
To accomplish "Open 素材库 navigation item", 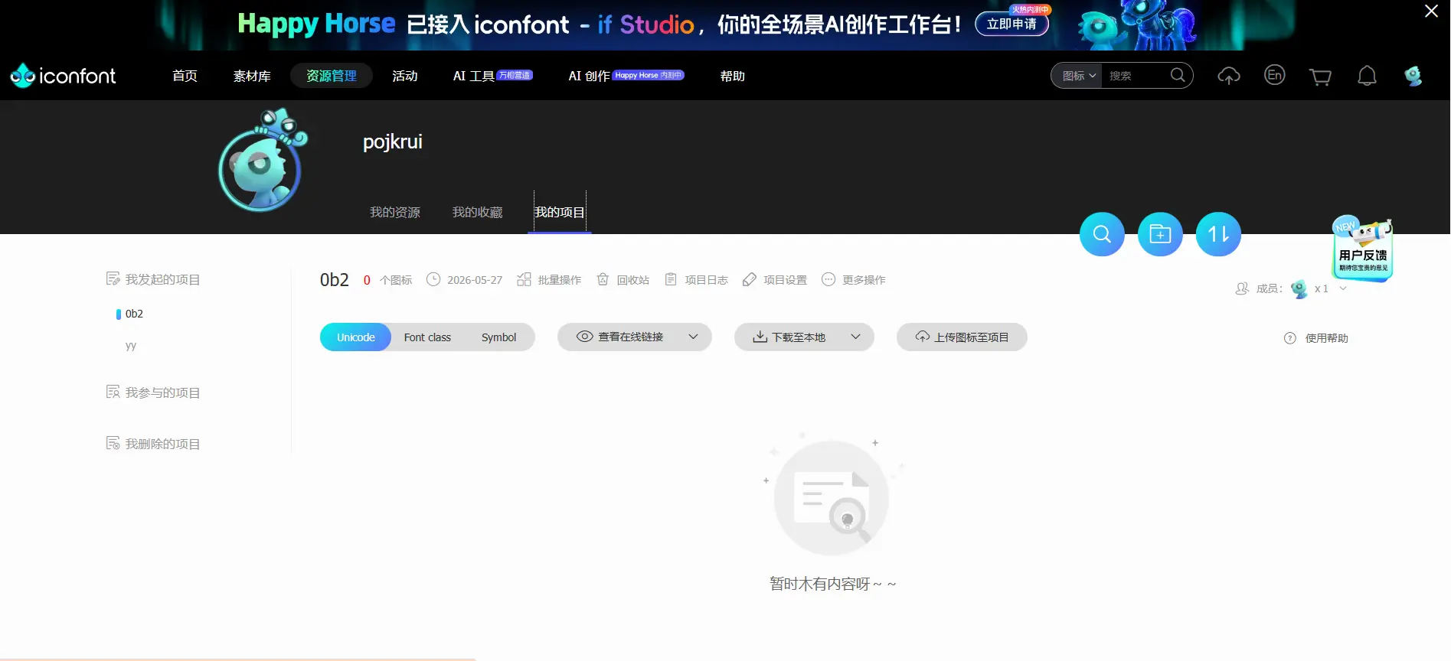I will pos(252,76).
